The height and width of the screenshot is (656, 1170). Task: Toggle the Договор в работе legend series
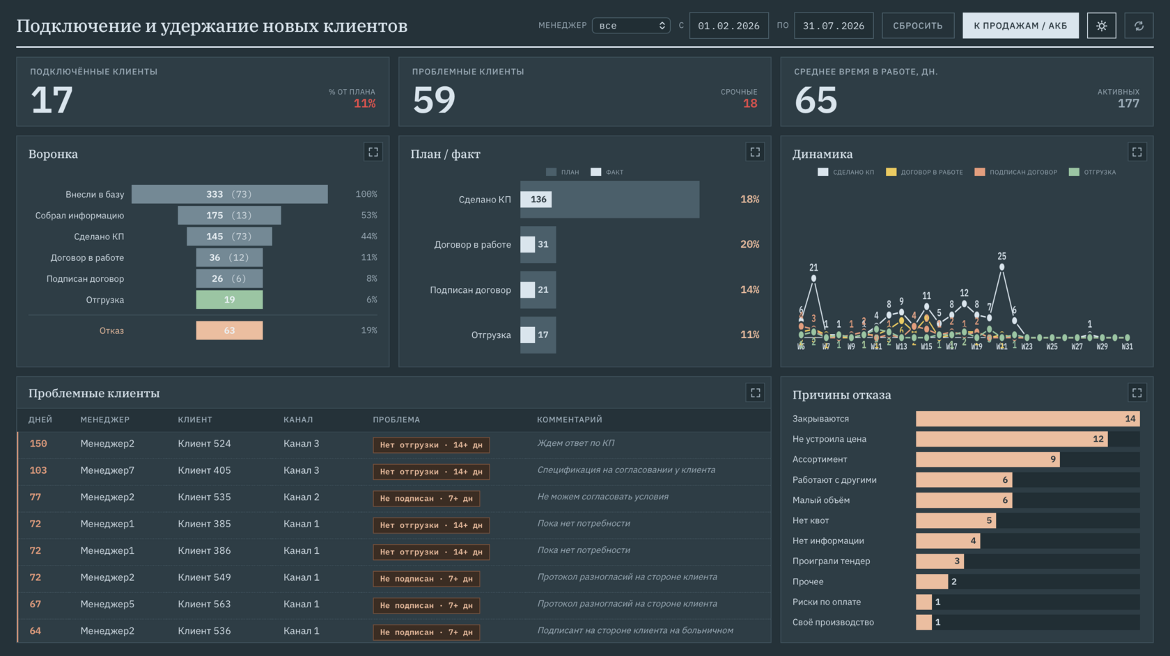click(924, 172)
